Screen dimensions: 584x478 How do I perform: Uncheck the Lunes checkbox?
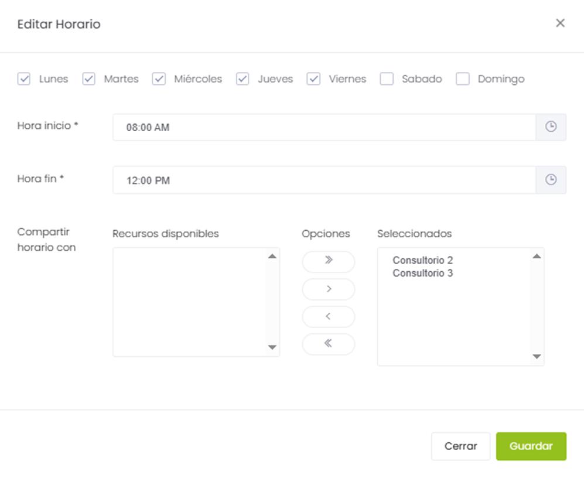[x=24, y=79]
